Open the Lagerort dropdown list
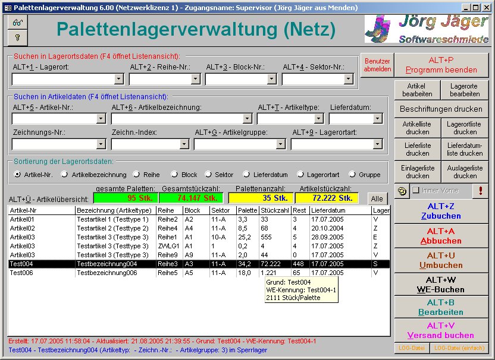This screenshot has height=360, width=495. (119, 78)
